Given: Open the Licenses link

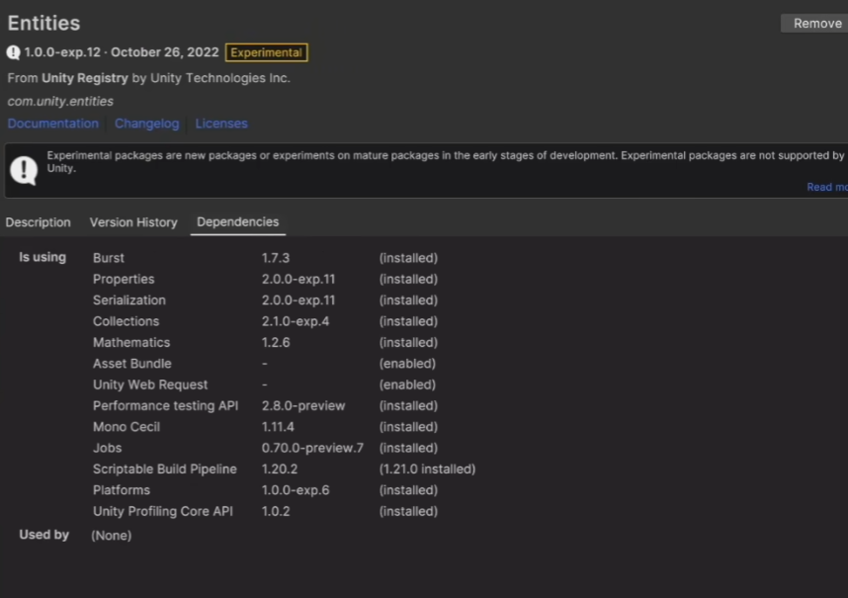Looking at the screenshot, I should (221, 124).
